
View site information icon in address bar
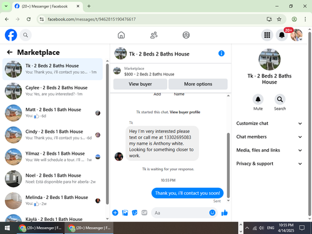pos(42,19)
